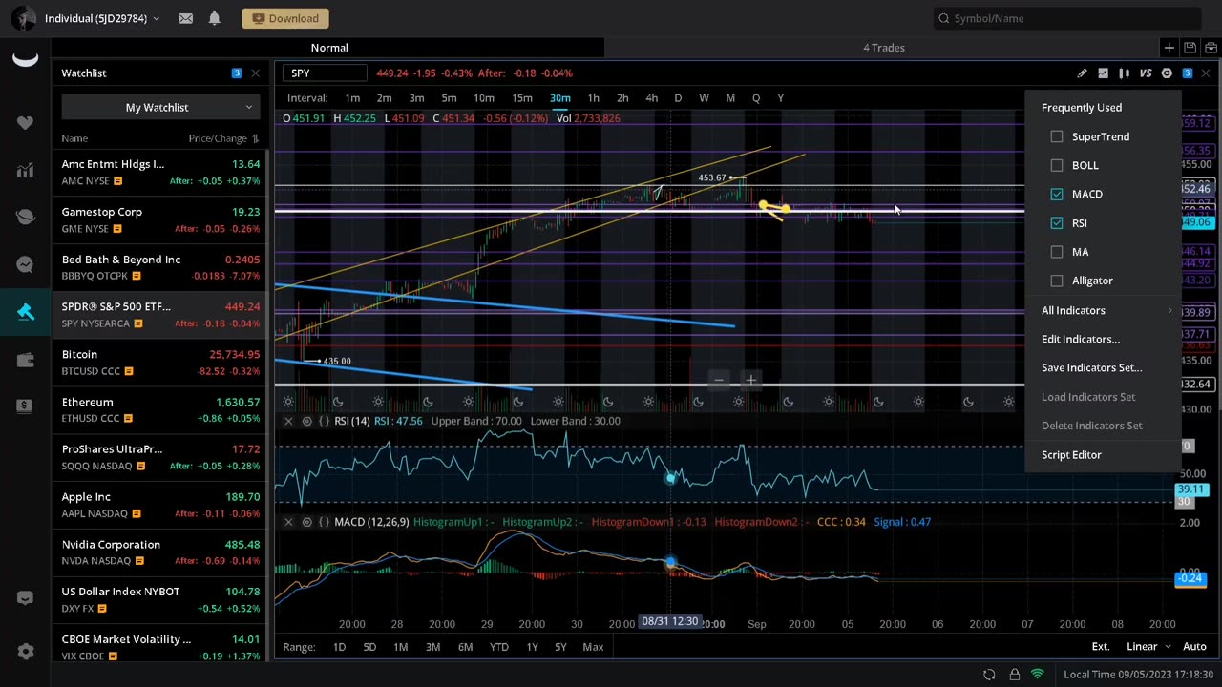Select the 5m interval
This screenshot has width=1222, height=687.
pos(449,98)
